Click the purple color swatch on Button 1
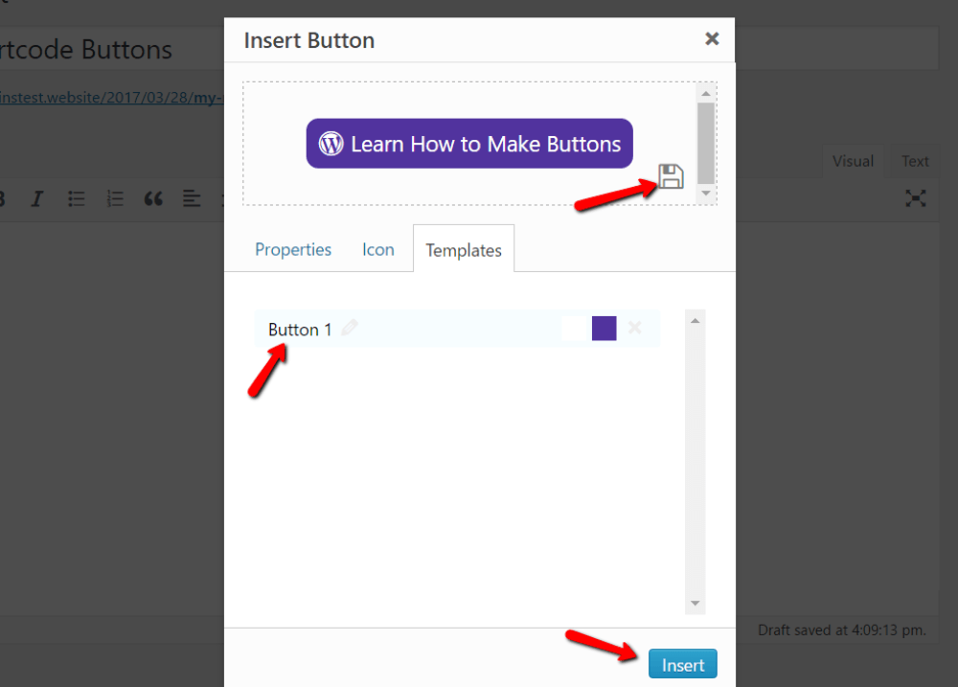Screen dimensions: 958x687 pyautogui.click(x=604, y=328)
